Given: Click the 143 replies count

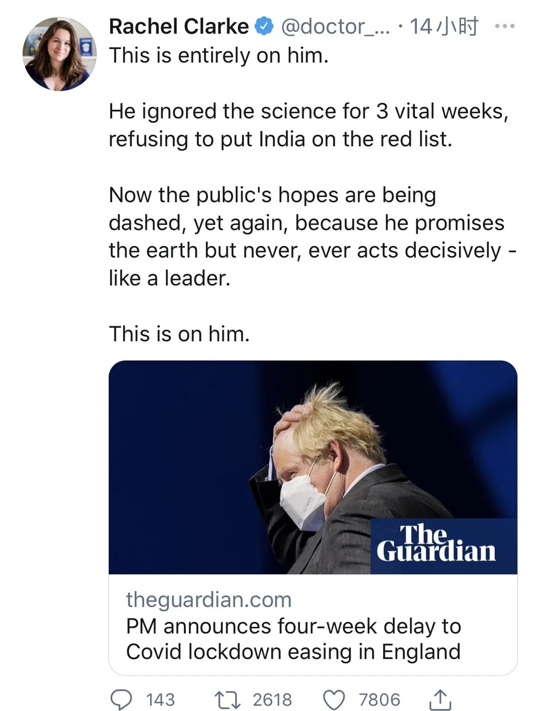Looking at the screenshot, I should 160,699.
